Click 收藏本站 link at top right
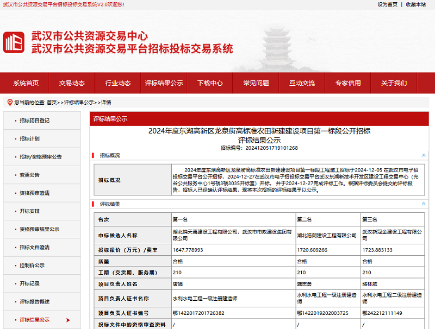This screenshot has height=329, width=435. click(x=416, y=4)
